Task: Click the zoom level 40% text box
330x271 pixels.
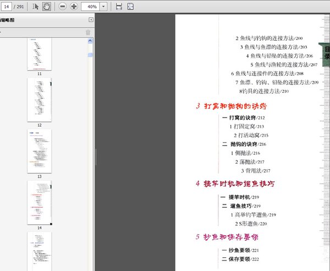Action: 91,7
